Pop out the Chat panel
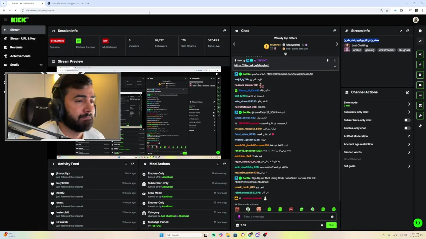426x239 pixels. 334,31
